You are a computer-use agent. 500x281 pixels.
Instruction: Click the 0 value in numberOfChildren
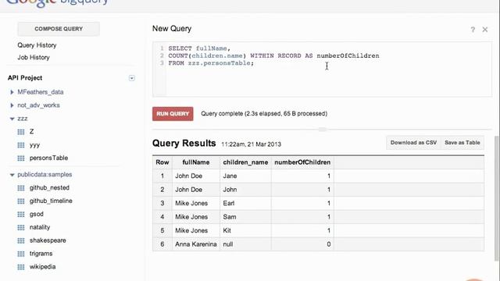pyautogui.click(x=328, y=244)
